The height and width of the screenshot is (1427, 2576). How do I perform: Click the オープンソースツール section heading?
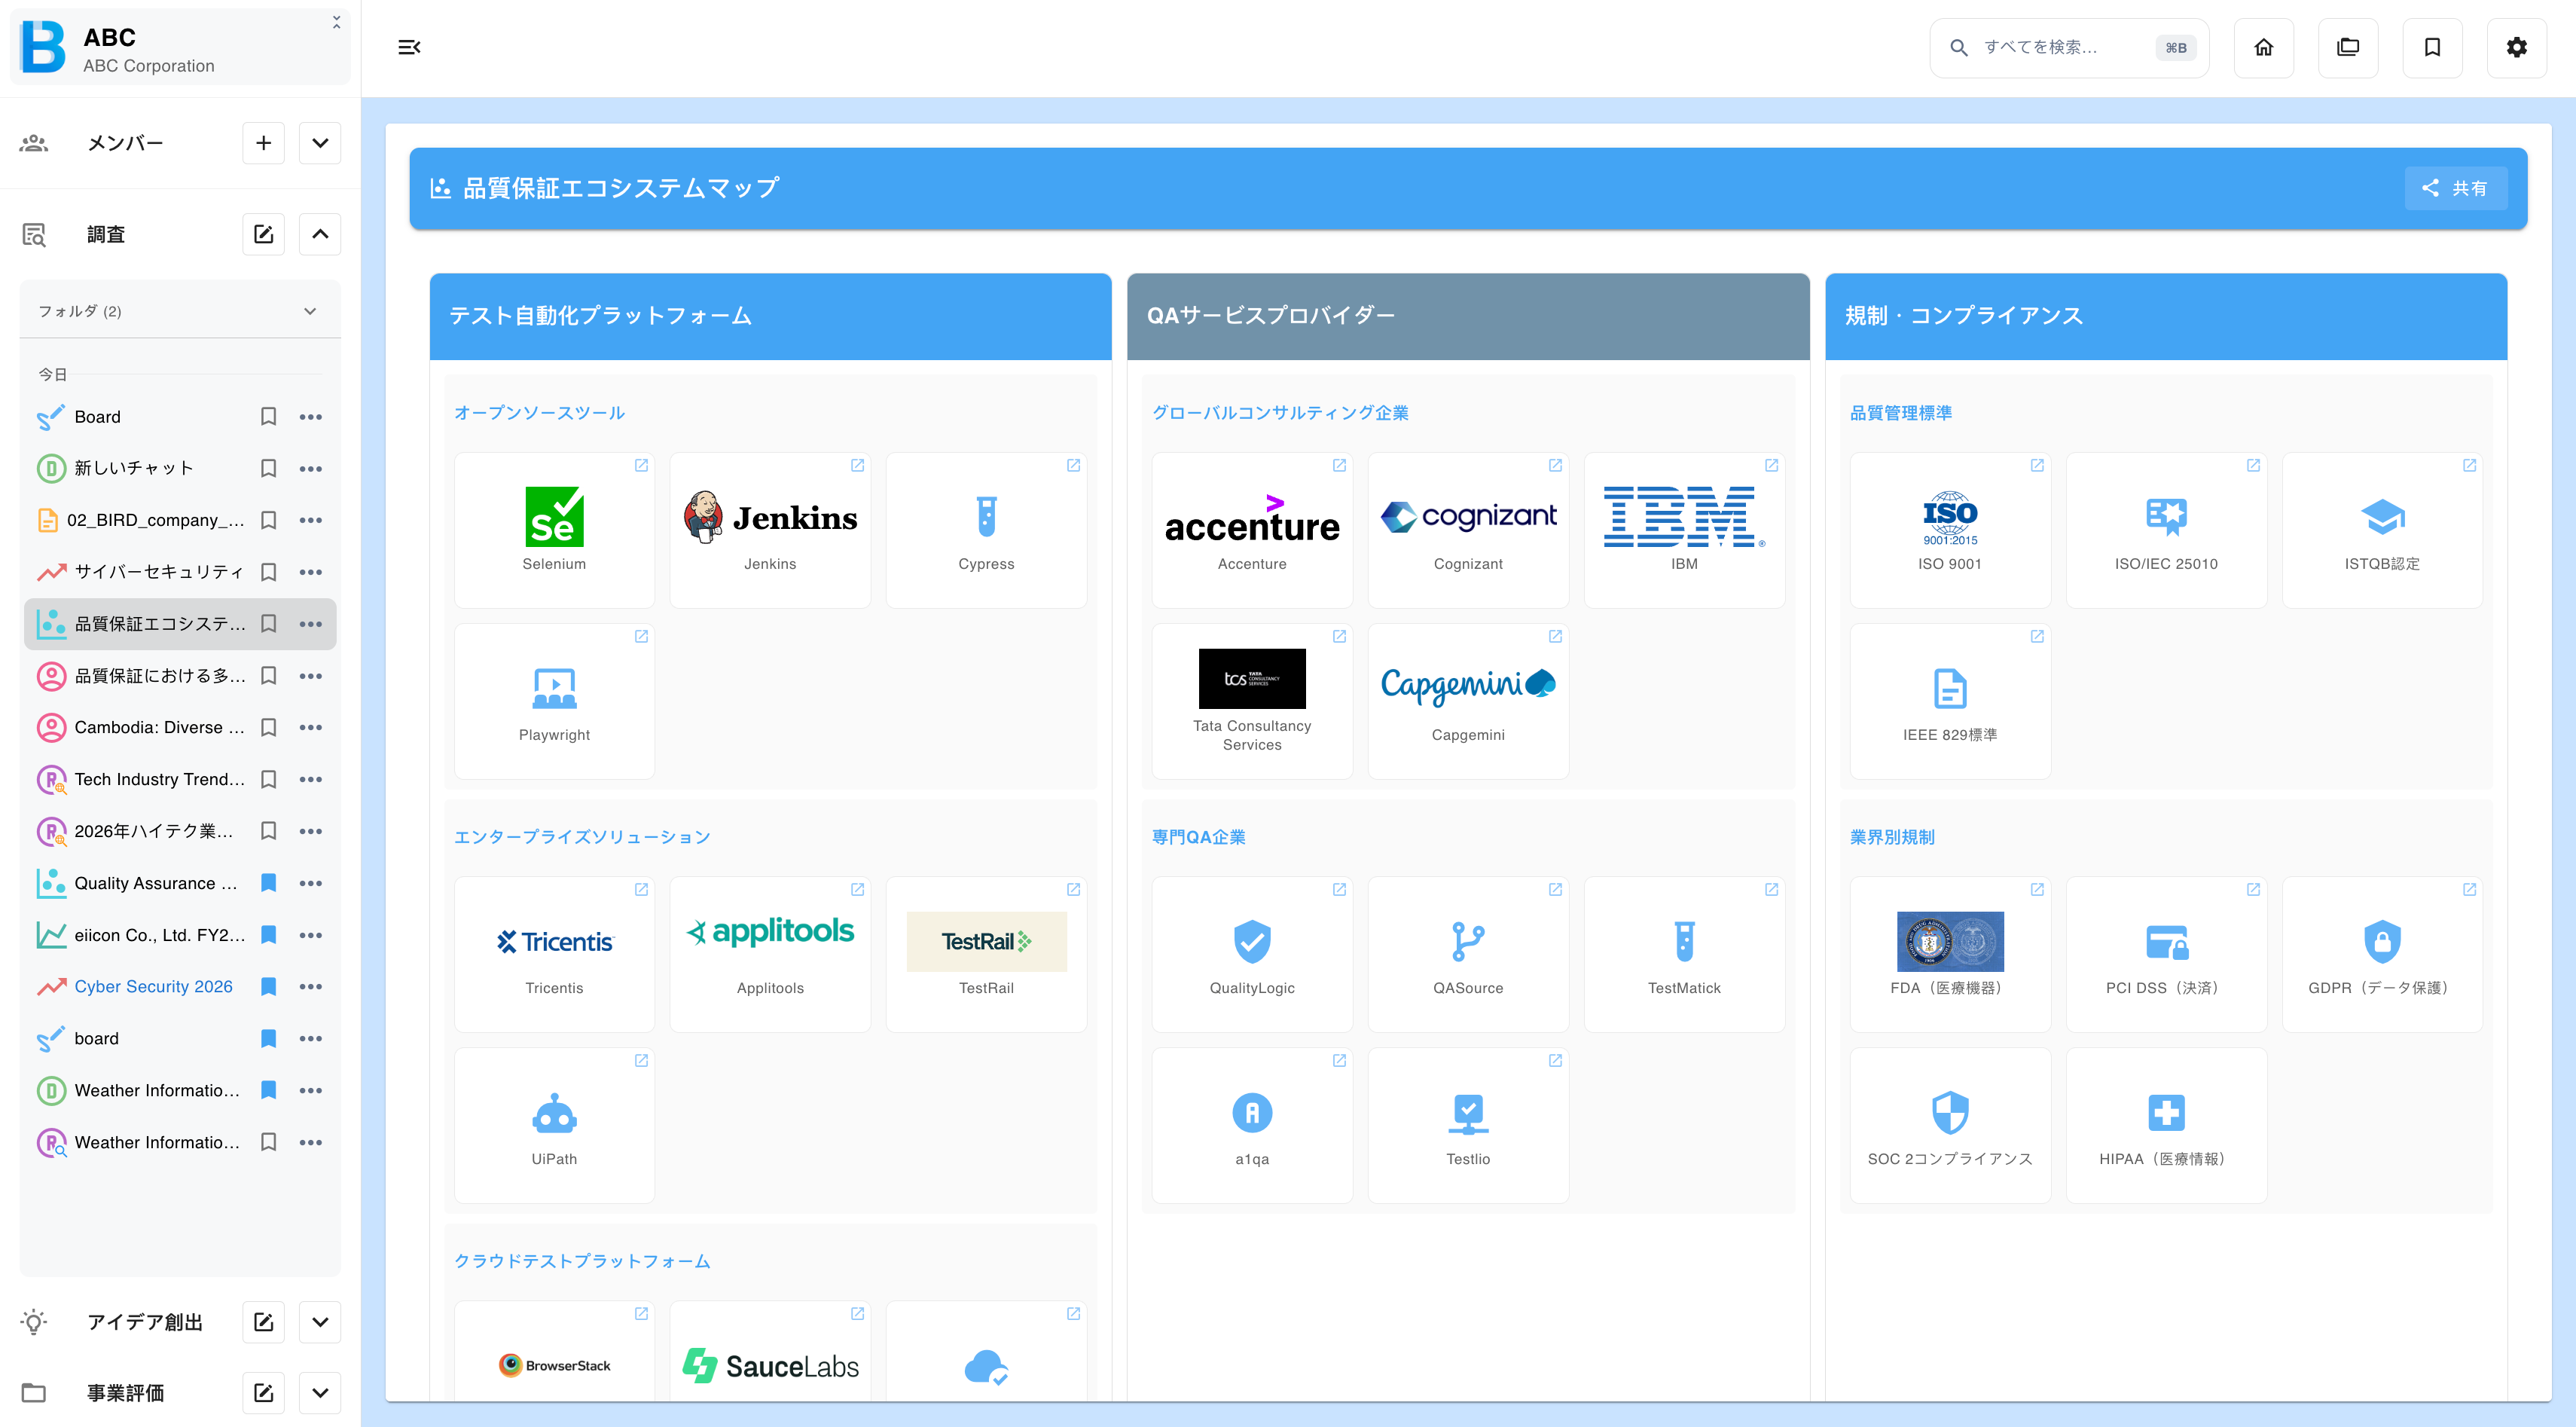(x=539, y=413)
